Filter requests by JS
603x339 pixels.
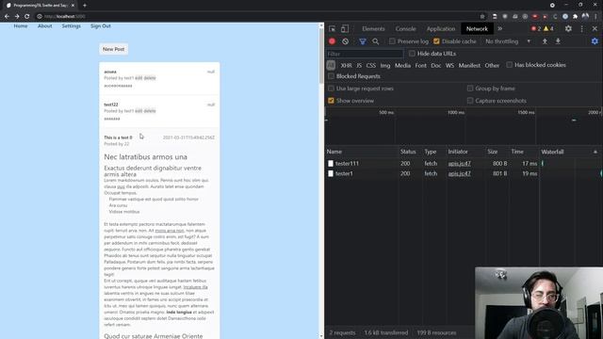point(359,65)
